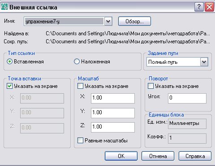
Task: Select the Вставленная radio button
Action: pyautogui.click(x=9, y=62)
